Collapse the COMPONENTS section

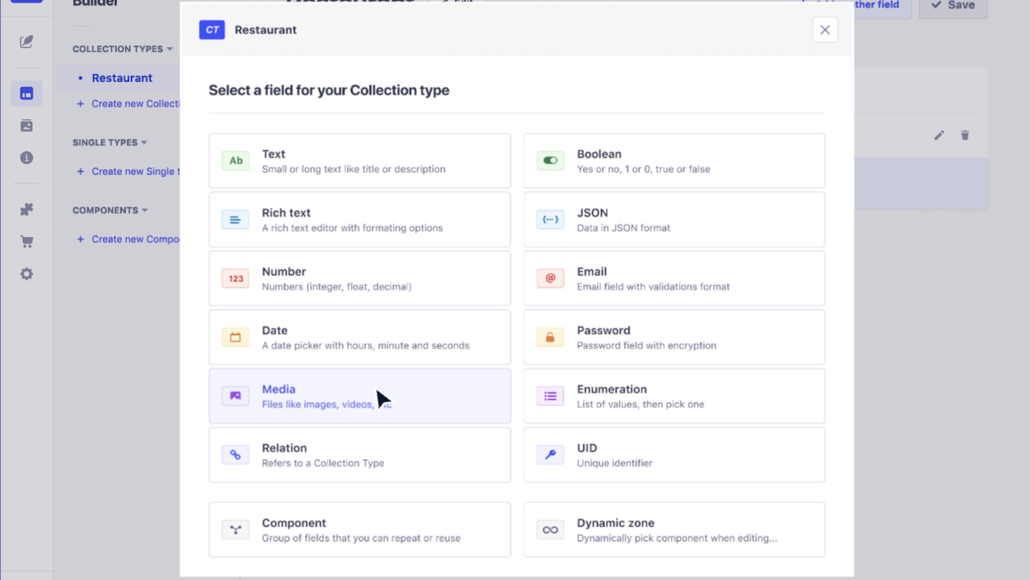(145, 210)
